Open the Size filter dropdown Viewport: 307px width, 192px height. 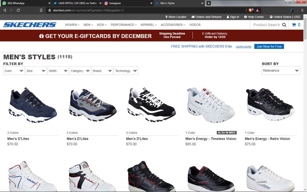point(36,71)
